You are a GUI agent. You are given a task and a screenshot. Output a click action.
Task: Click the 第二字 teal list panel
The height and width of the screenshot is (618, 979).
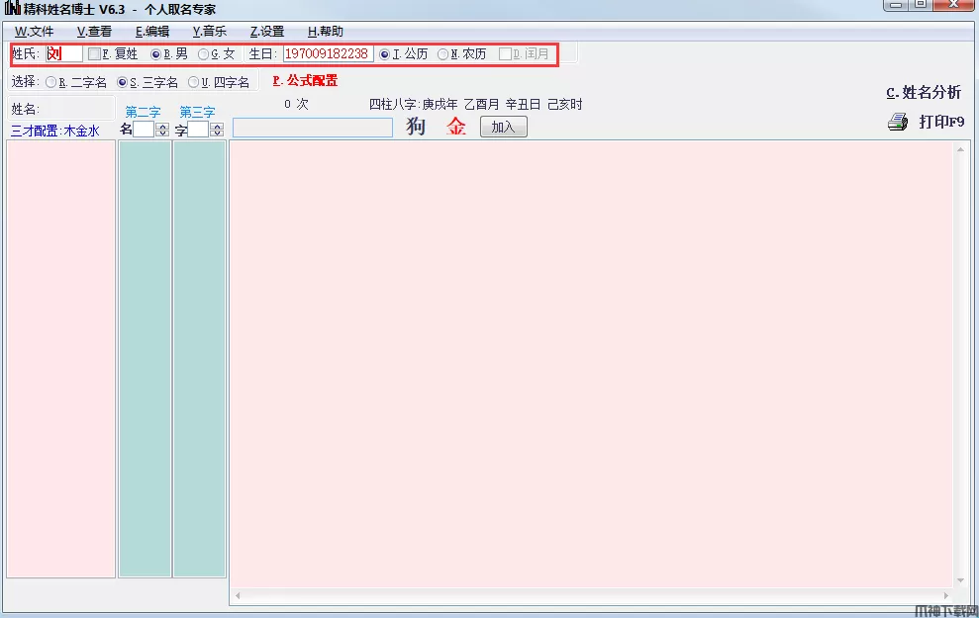(145, 359)
